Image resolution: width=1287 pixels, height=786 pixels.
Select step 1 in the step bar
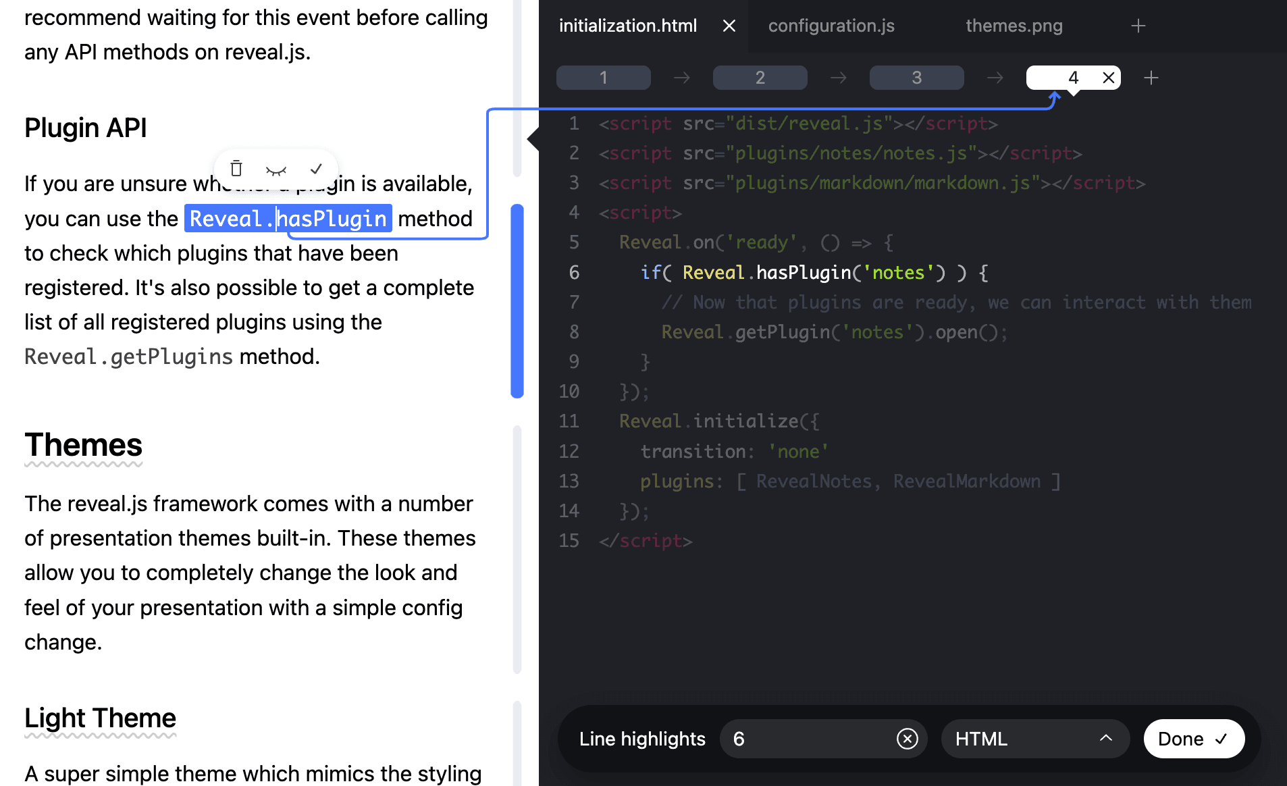(603, 78)
